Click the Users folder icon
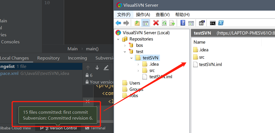 [x=125, y=83]
